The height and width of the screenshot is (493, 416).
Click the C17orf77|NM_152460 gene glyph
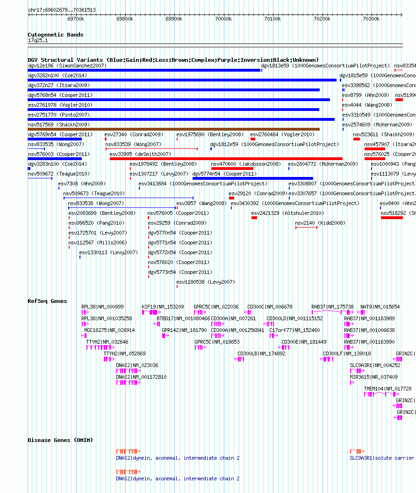click(x=274, y=336)
